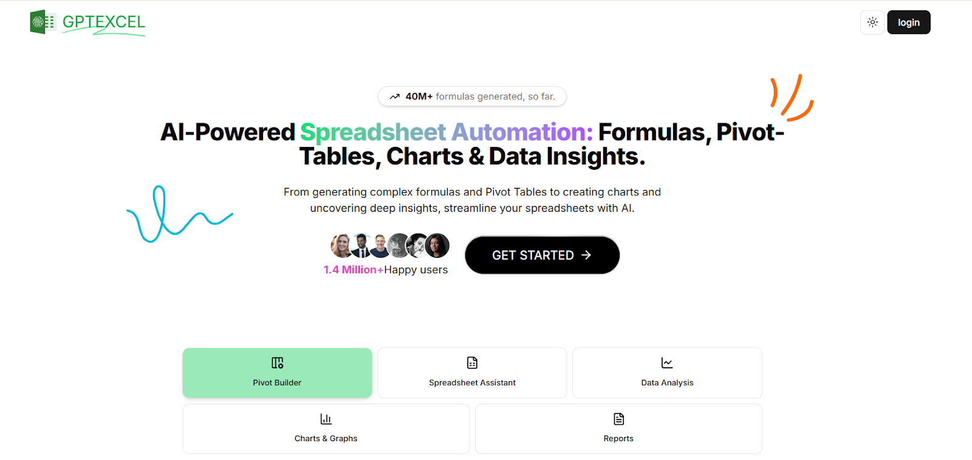Open the Reports document icon
Image resolution: width=972 pixels, height=460 pixels.
pos(618,418)
